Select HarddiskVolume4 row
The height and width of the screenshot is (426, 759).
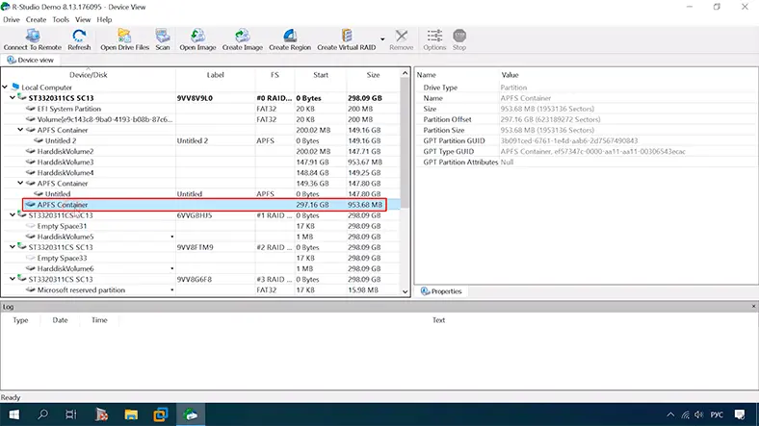(200, 172)
